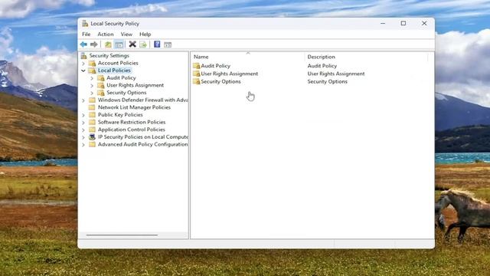Click Audit Policy description cell

tap(322, 66)
